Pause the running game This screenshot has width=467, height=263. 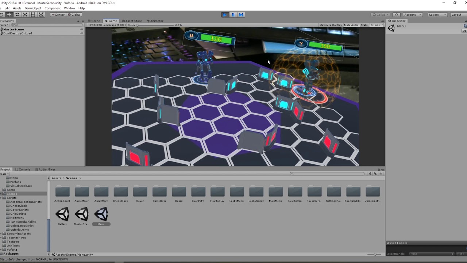(233, 15)
